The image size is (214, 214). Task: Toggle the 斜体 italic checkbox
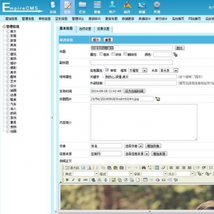pos(113,54)
